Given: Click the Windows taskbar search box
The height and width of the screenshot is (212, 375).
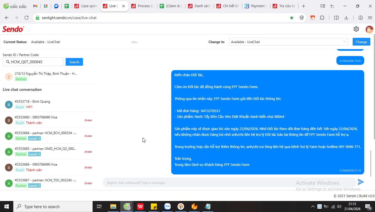Looking at the screenshot, I should [53, 206].
